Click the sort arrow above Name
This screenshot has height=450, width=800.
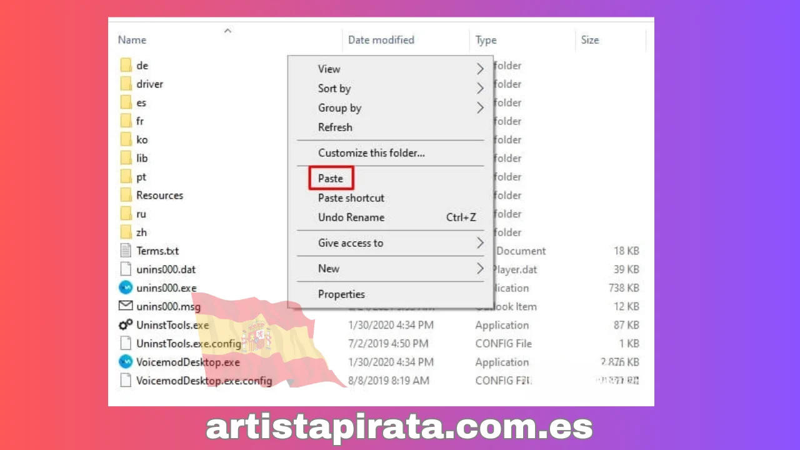coord(227,29)
